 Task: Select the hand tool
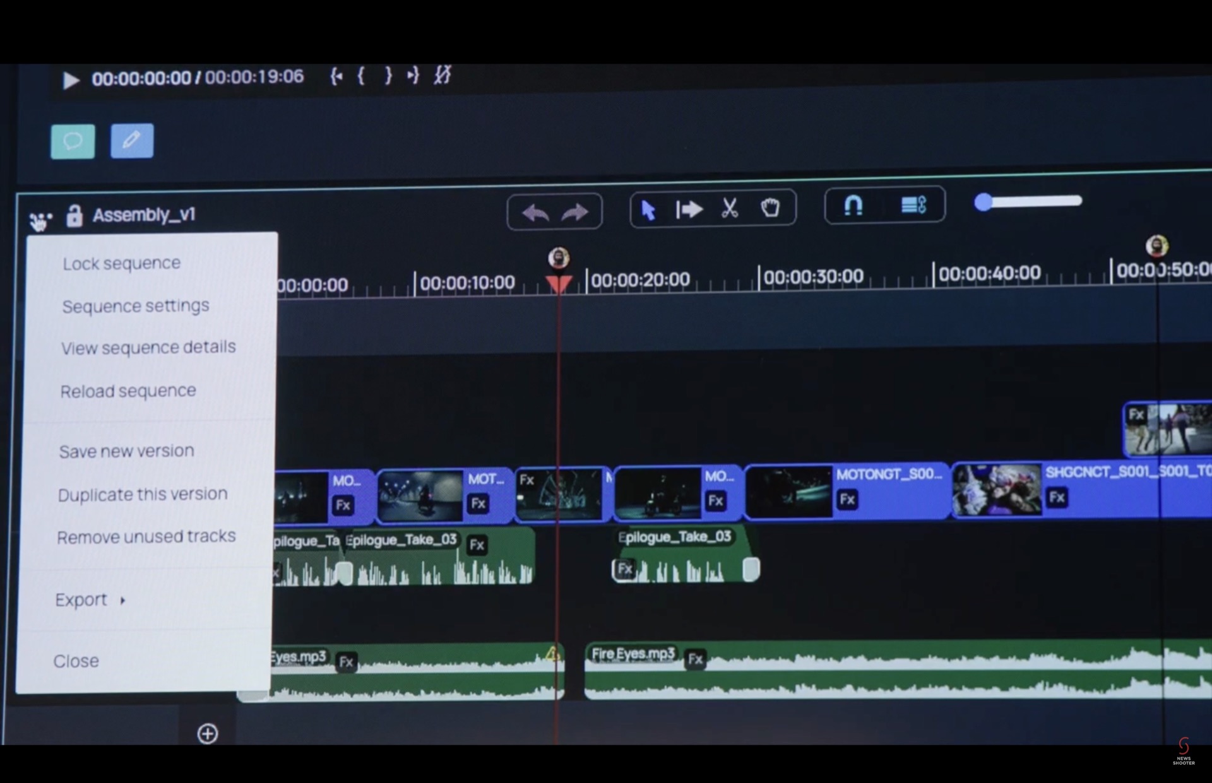pos(771,208)
